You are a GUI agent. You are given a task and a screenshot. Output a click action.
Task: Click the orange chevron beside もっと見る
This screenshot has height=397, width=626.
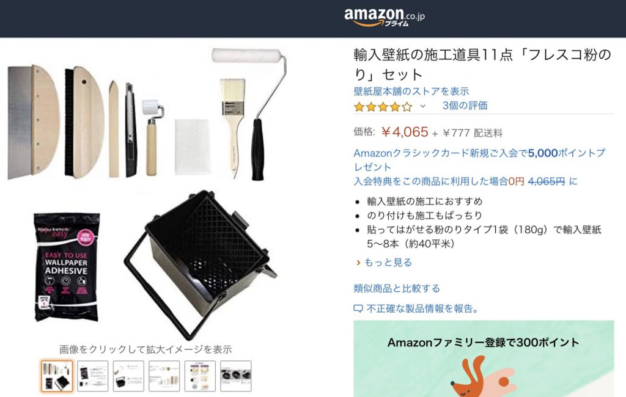click(358, 263)
